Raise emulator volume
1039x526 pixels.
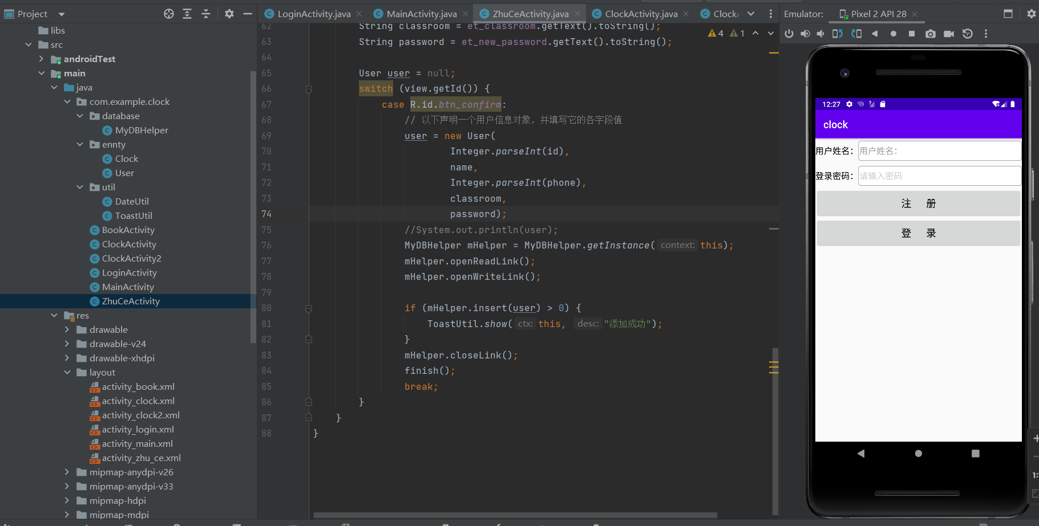click(x=805, y=34)
